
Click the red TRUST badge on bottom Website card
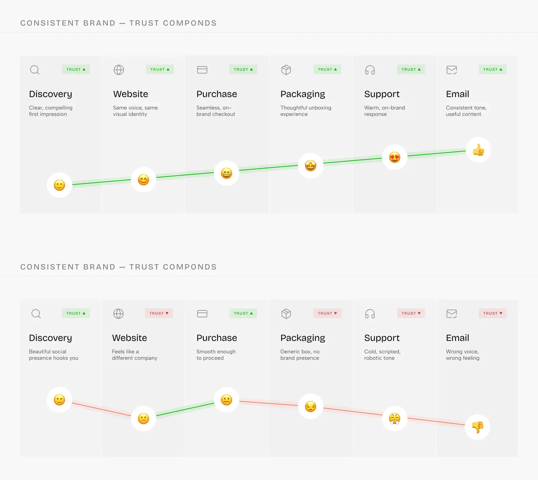point(159,313)
